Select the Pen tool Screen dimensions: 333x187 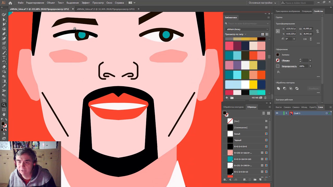pos(4,34)
